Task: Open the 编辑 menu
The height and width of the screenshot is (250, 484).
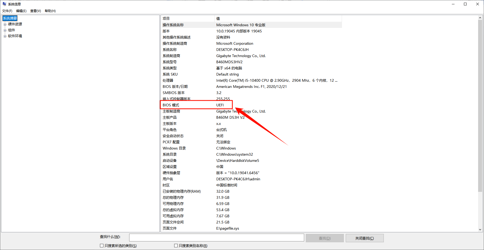Action: pos(21,11)
